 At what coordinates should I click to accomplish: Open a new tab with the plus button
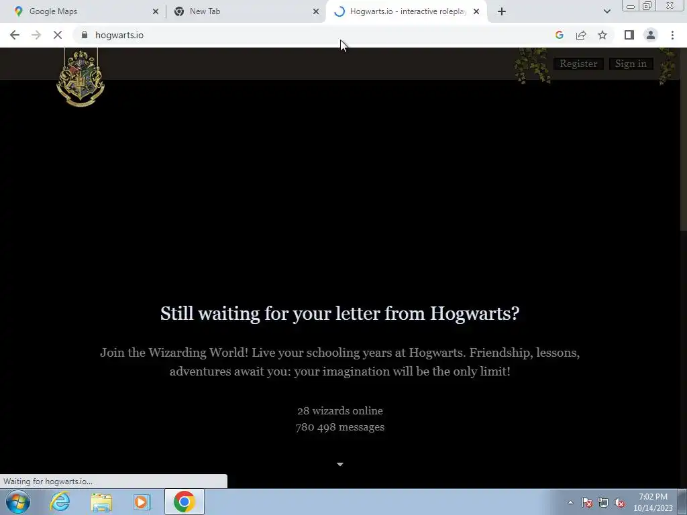[x=502, y=11]
